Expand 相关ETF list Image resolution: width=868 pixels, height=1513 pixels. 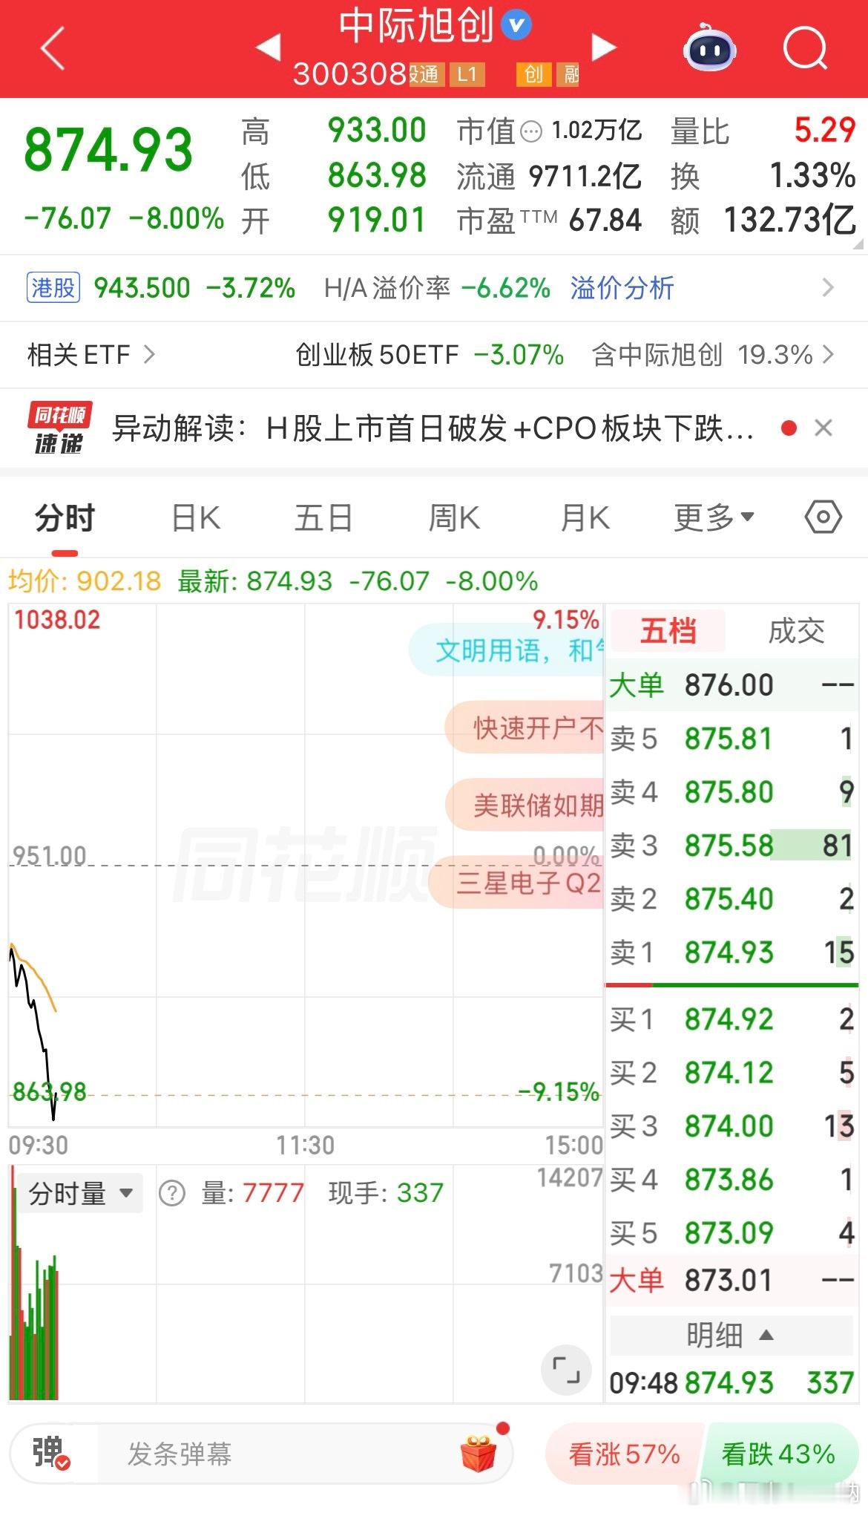point(91,355)
